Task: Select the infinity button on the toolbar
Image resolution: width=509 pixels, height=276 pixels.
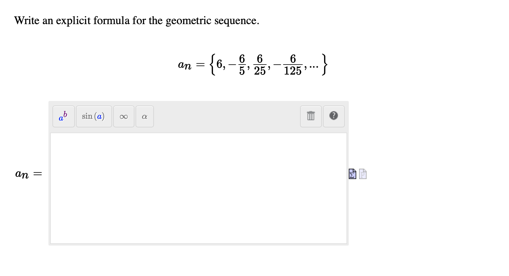Action: pyautogui.click(x=124, y=116)
